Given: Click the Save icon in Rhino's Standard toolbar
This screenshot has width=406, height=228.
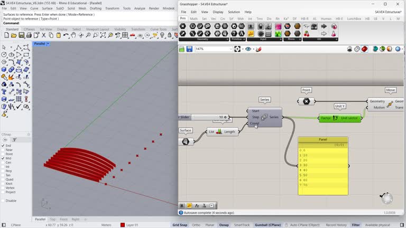Looking at the screenshot, I should click(21, 35).
